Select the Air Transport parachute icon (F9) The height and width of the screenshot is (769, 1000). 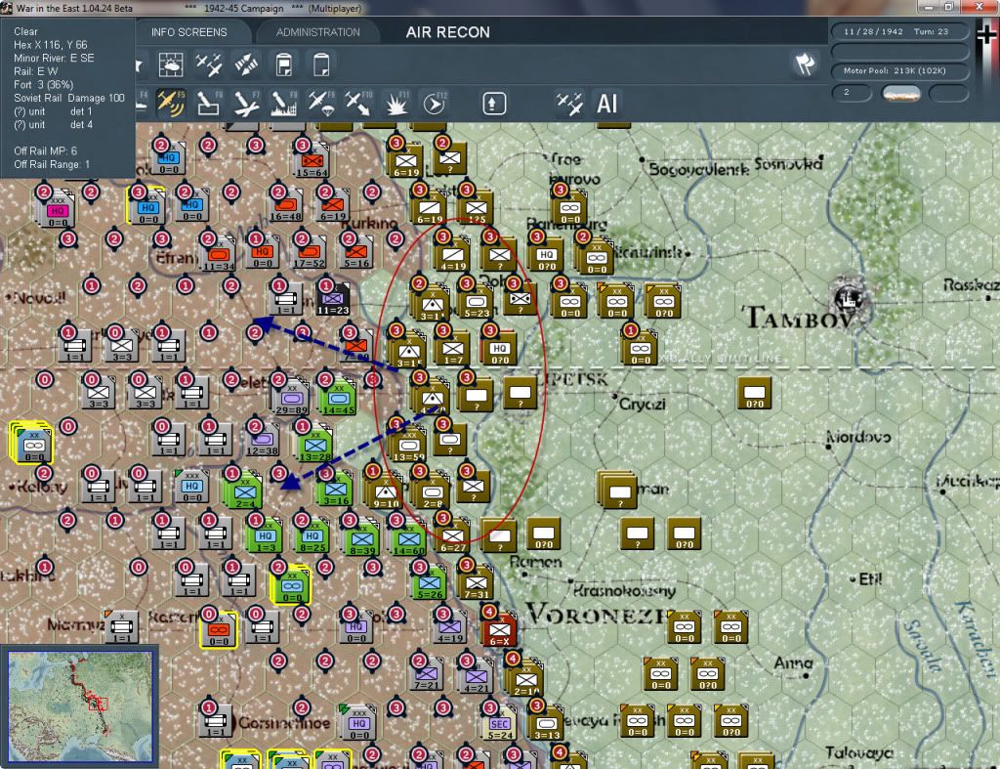coord(320,104)
